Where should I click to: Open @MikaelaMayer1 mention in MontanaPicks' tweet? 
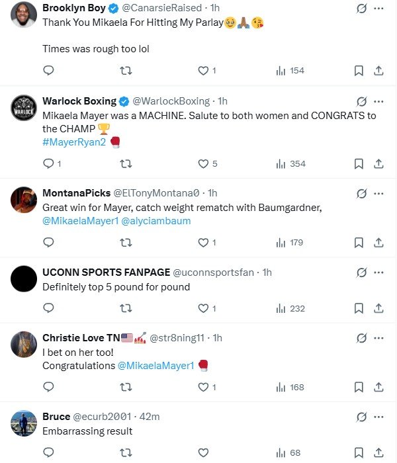(x=80, y=221)
